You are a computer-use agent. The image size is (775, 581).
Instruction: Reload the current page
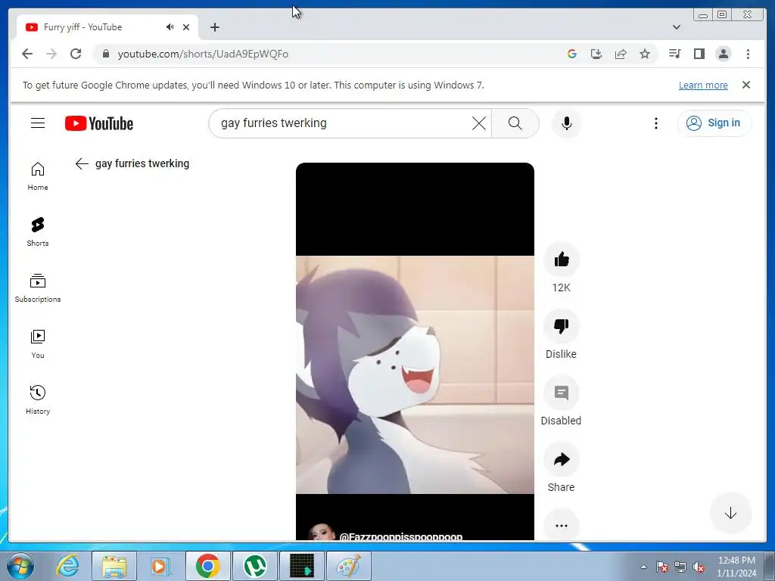coord(76,54)
